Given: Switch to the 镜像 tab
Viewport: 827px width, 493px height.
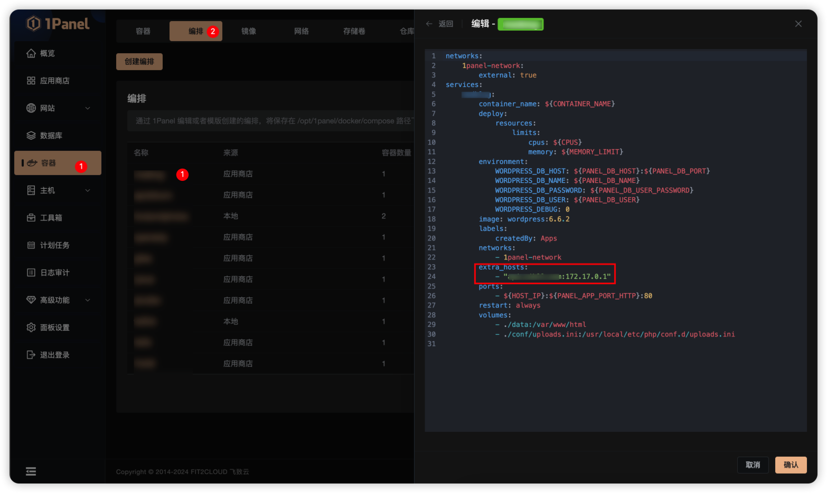Looking at the screenshot, I should pyautogui.click(x=249, y=31).
